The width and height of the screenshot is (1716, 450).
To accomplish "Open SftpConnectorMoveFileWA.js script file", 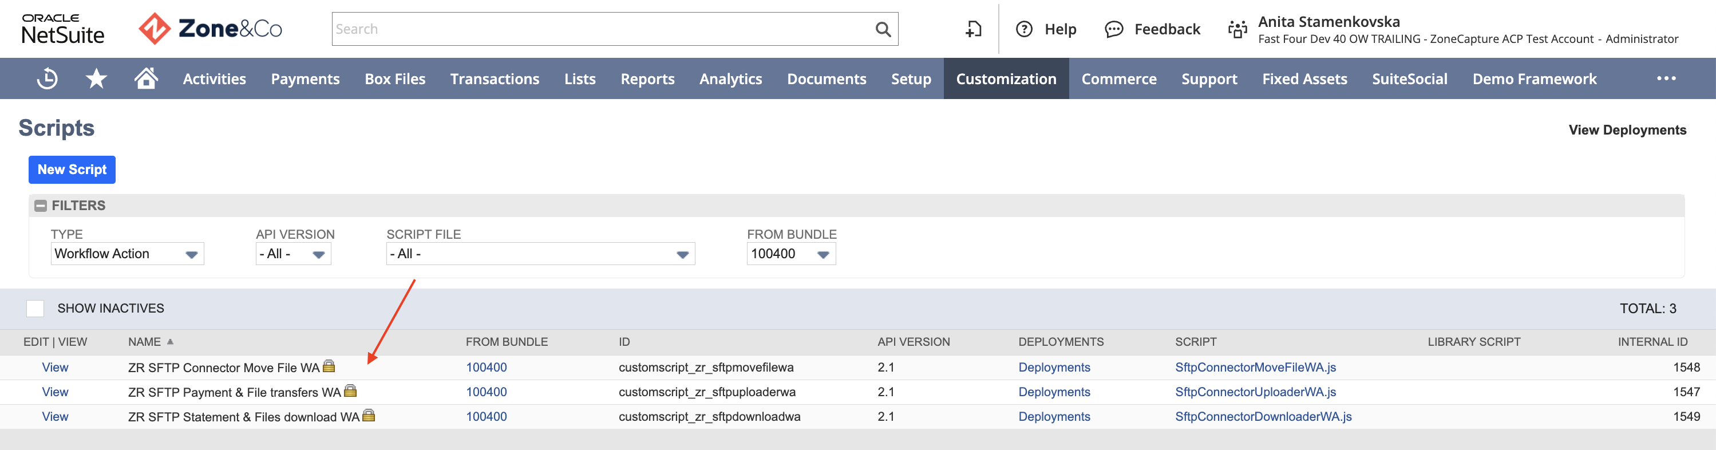I will tap(1256, 368).
